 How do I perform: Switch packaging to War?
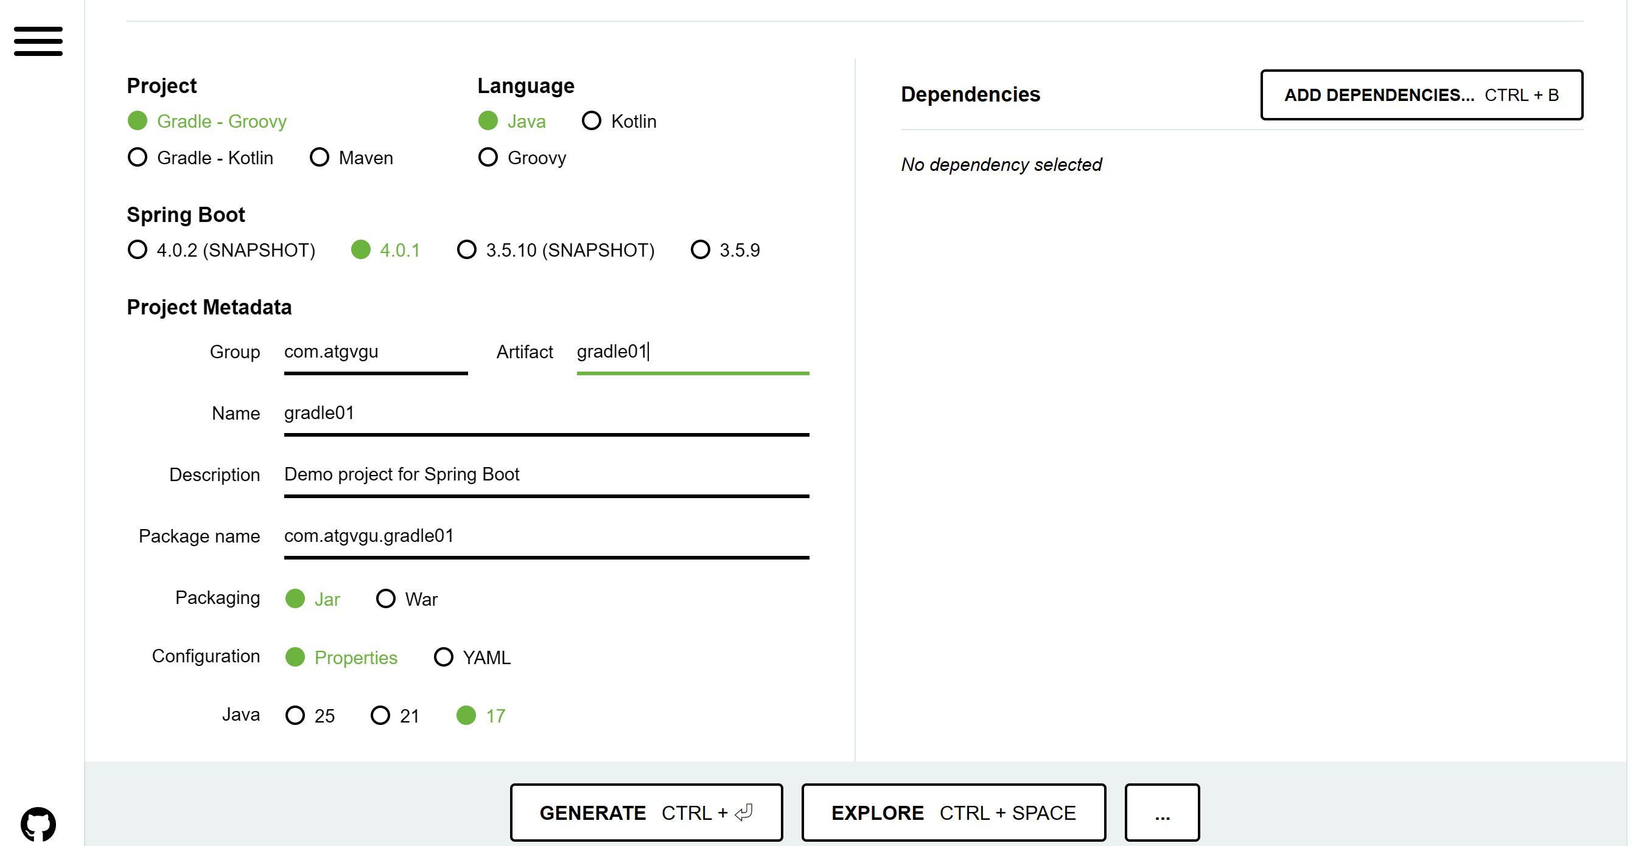(385, 599)
